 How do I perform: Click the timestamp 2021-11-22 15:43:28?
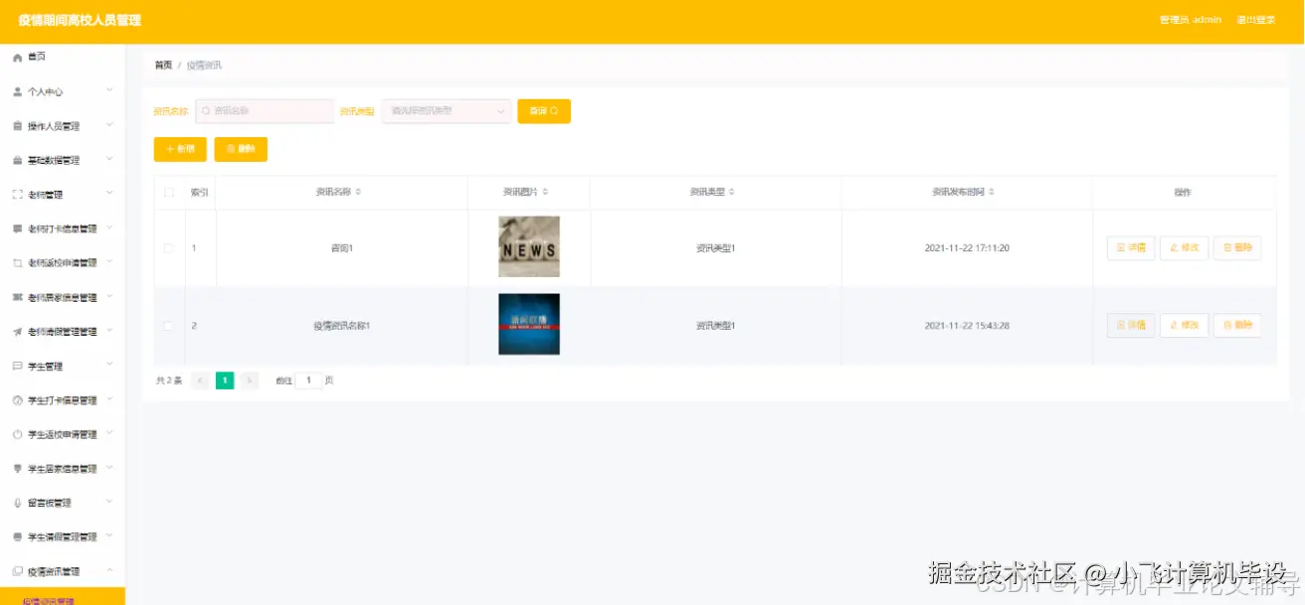click(x=967, y=326)
